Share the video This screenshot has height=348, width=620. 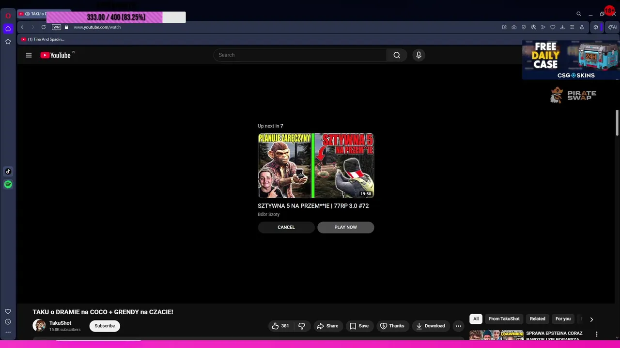pos(327,326)
